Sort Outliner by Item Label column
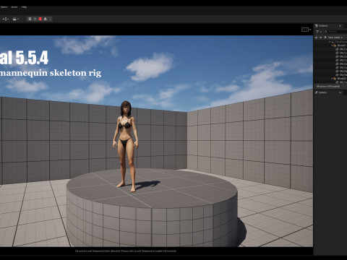Image resolution: width=347 pixels, height=260 pixels. 335,38
